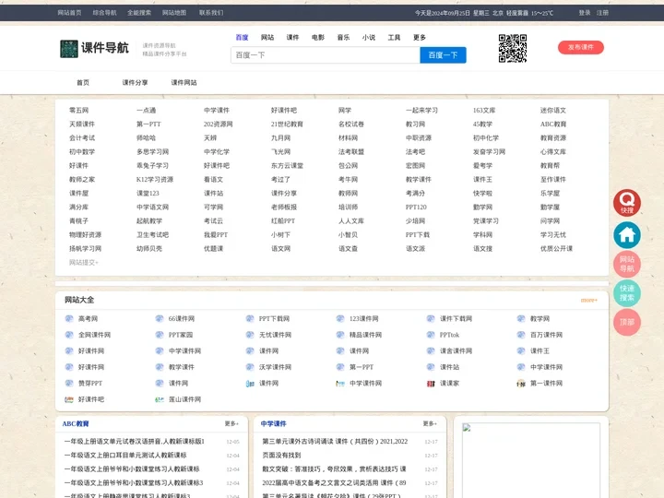Focus the 百度一下 search input field

[326, 55]
